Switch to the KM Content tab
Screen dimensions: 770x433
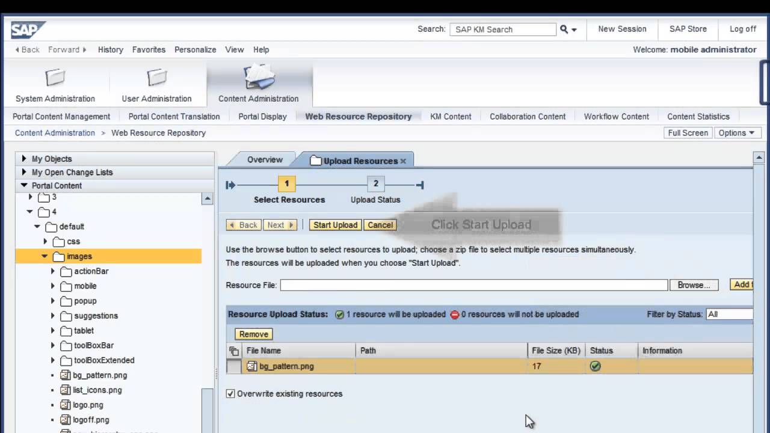tap(451, 116)
